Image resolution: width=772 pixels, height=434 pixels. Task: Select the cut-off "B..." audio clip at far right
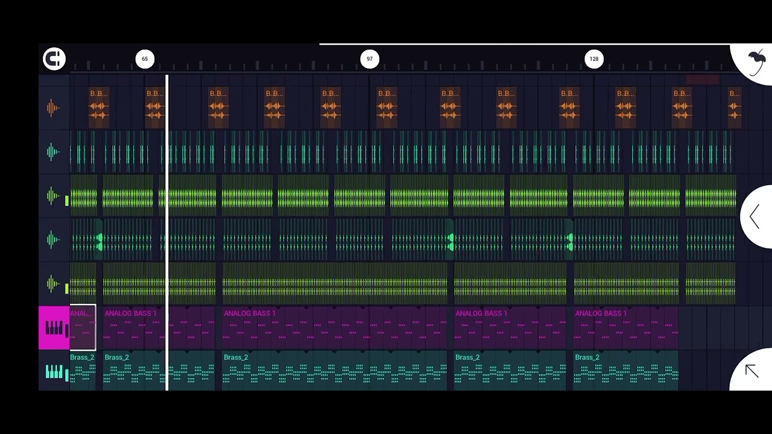[734, 108]
